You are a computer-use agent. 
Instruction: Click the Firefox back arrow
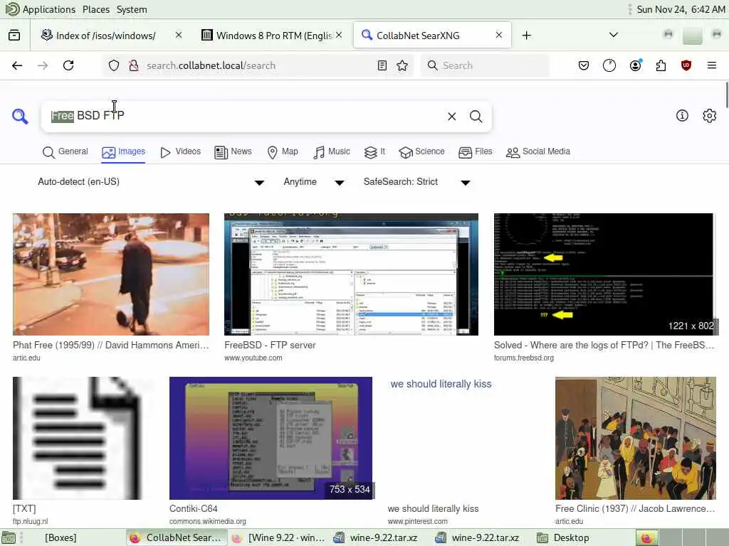17,65
